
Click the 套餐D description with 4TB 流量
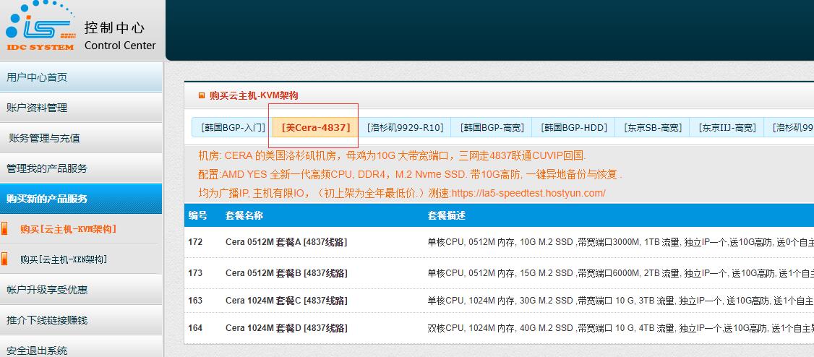coord(620,328)
